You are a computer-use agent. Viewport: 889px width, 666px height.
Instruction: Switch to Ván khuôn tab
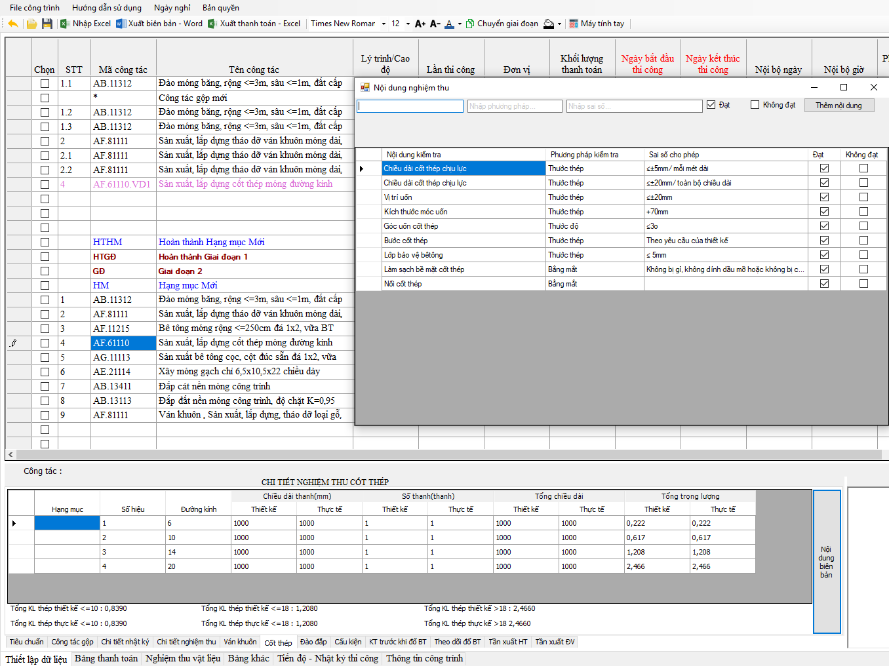240,642
